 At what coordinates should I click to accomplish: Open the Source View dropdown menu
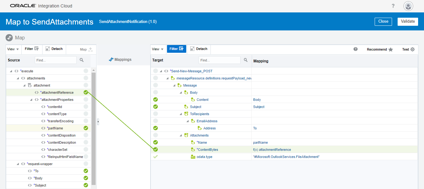point(13,49)
